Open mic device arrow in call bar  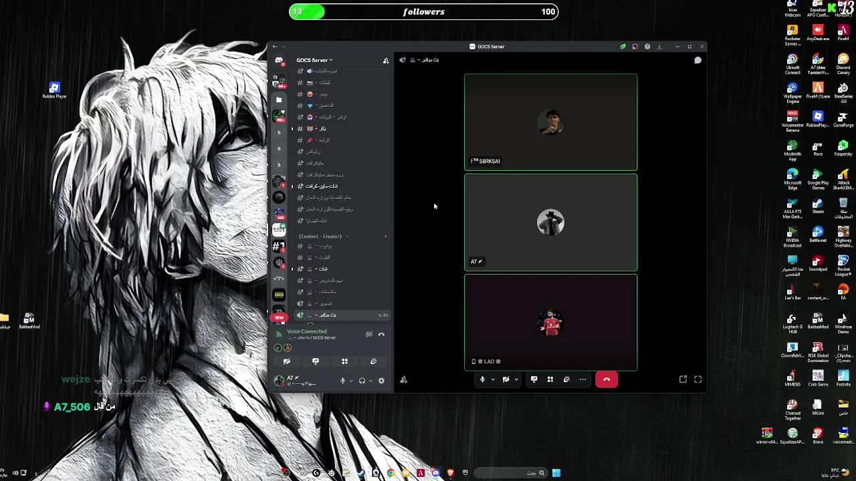tap(493, 379)
